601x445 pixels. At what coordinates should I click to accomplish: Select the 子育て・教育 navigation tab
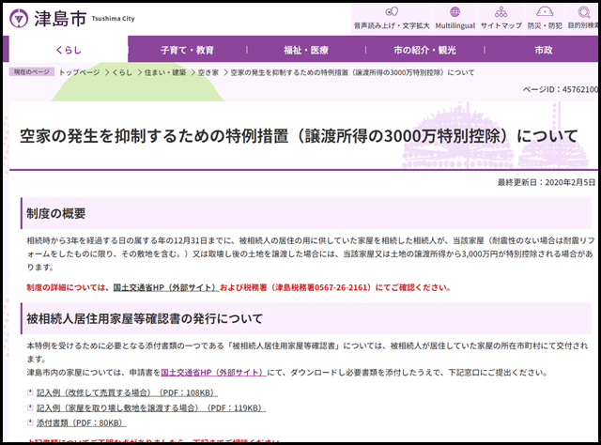pyautogui.click(x=187, y=50)
